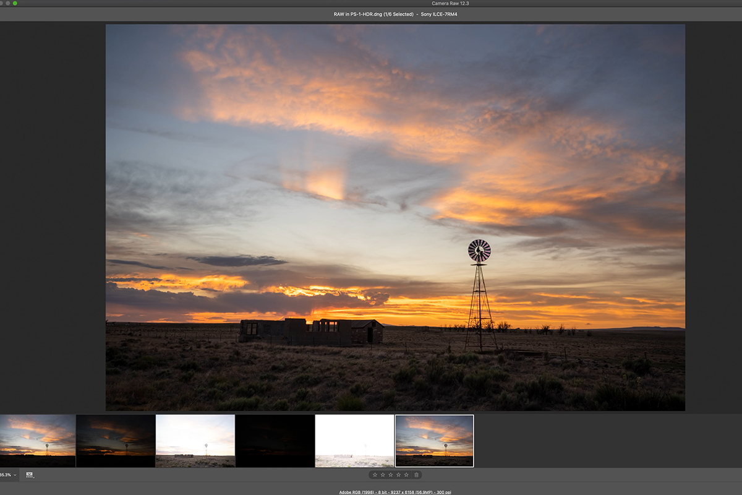Click the filmstrip menu icon beside the zoom control
Screen dimensions: 742x495
[29, 475]
